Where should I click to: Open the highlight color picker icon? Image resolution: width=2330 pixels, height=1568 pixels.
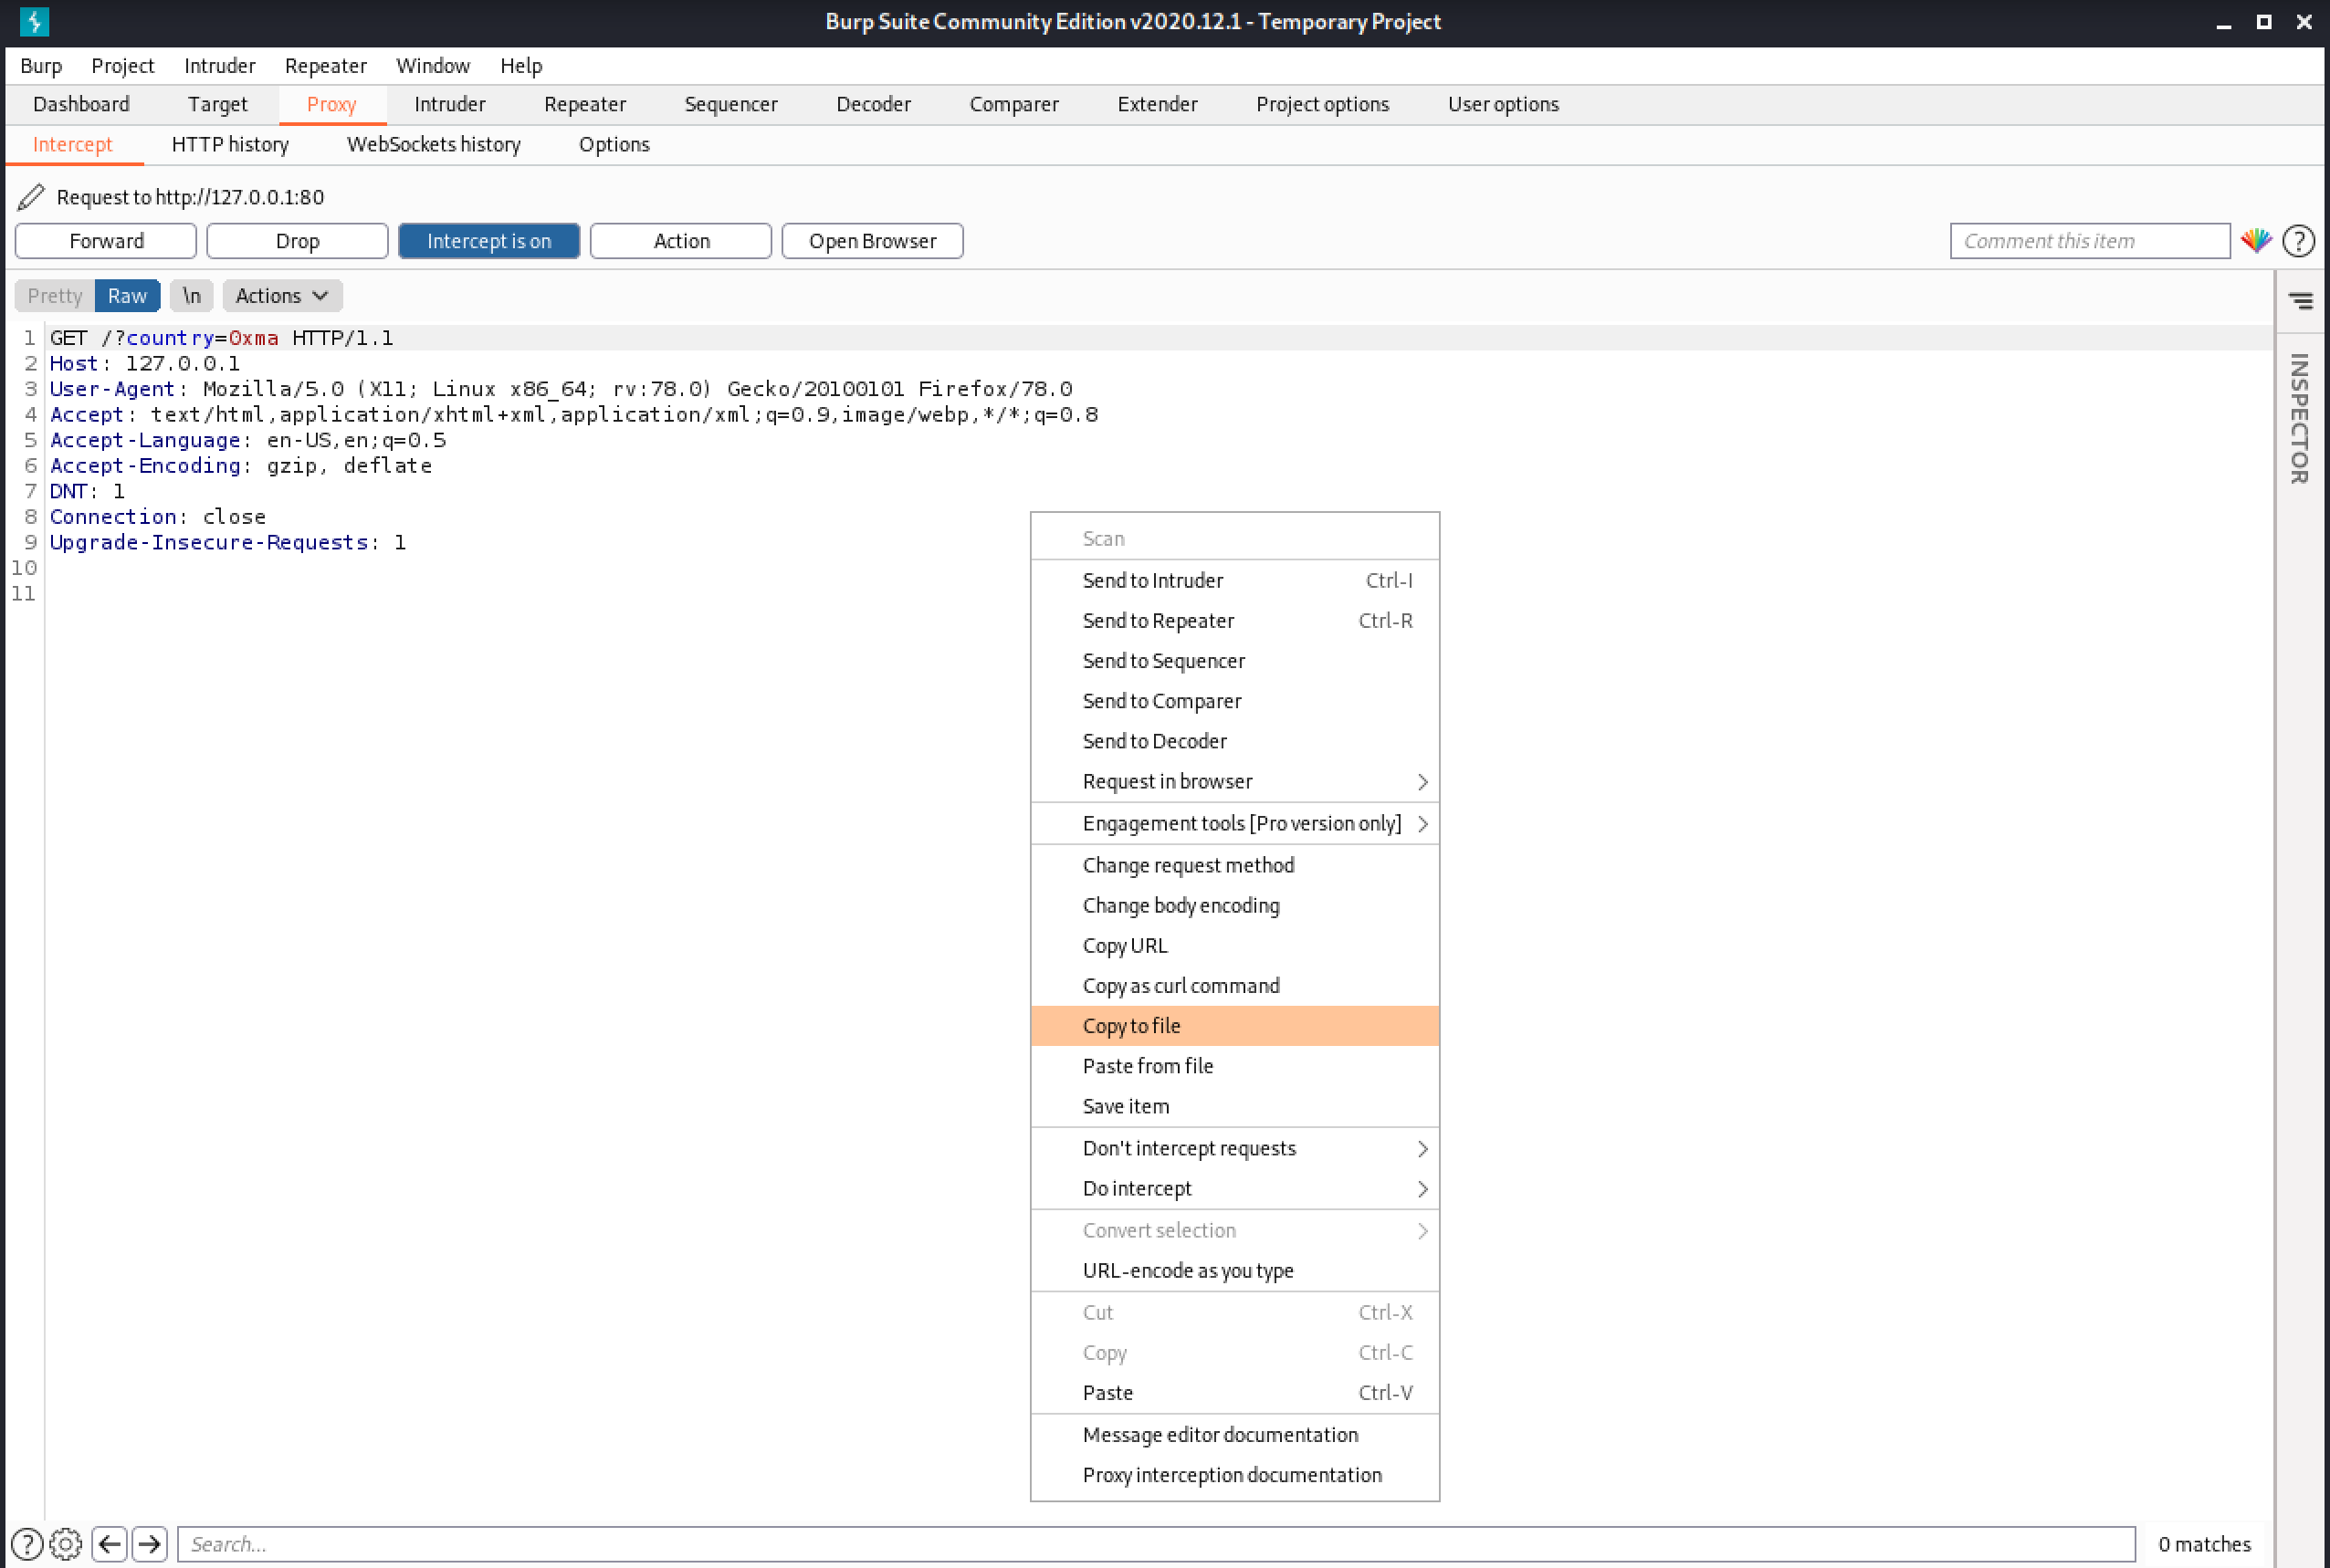[2256, 240]
